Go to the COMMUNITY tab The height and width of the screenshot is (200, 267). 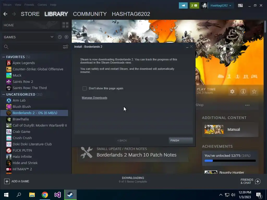pos(90,14)
